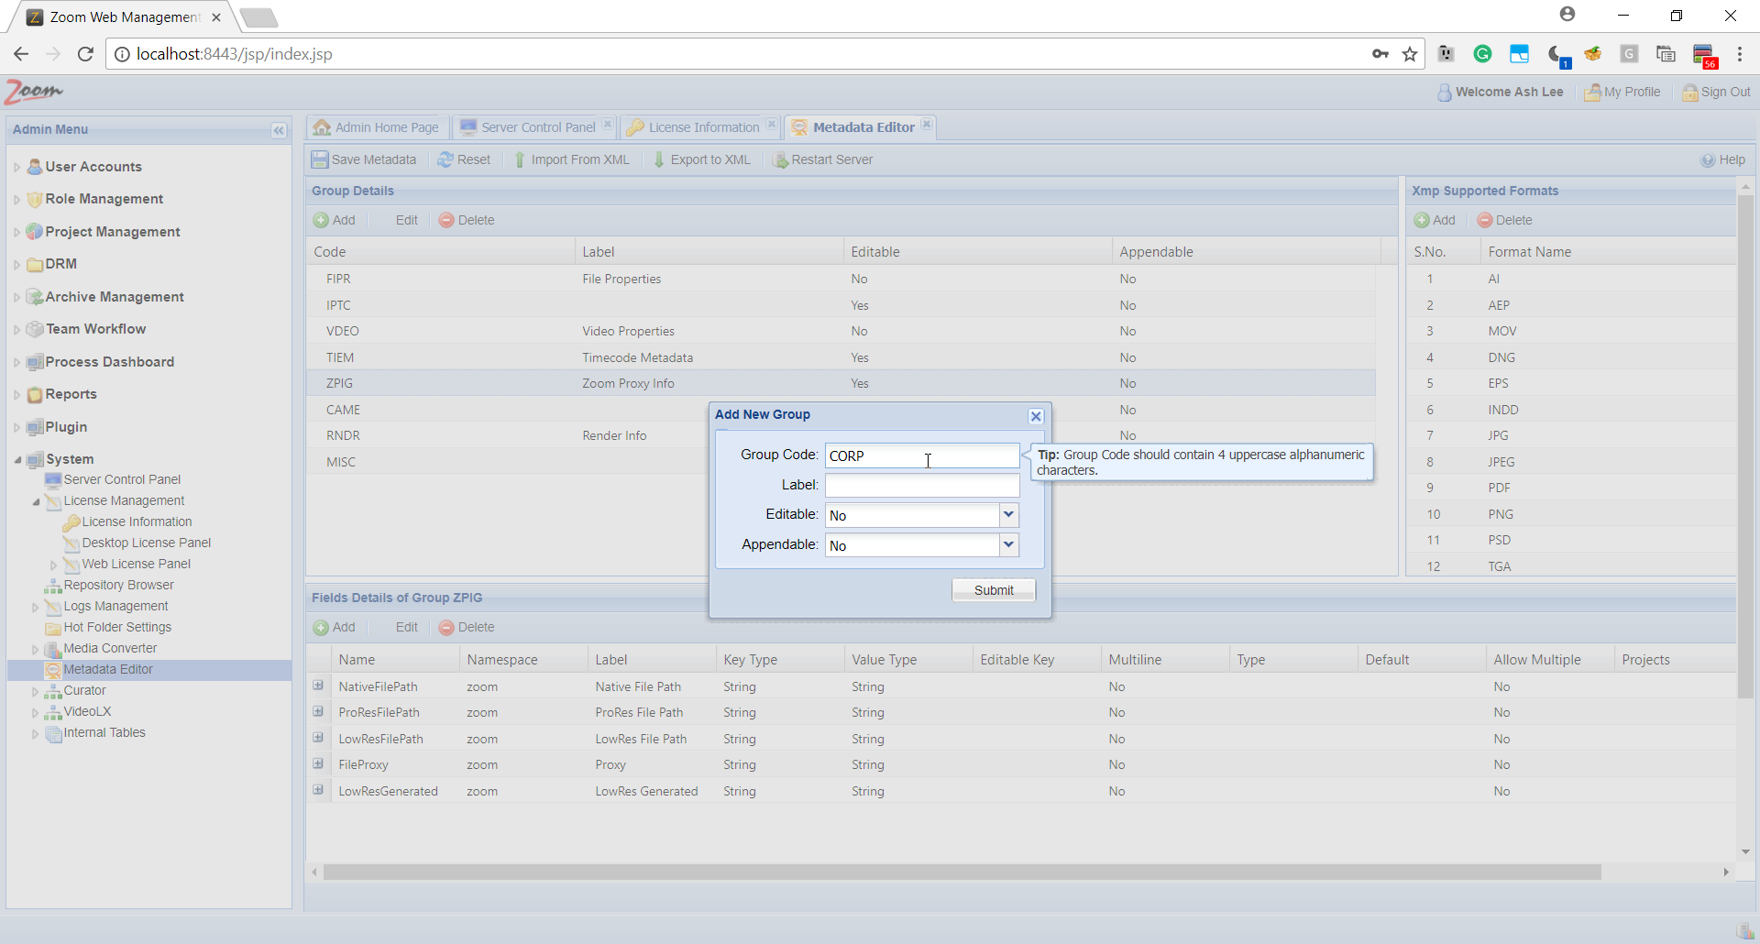Click Edit in Group Details toolbar
Viewport: 1760px width, 944px height.
(x=407, y=220)
